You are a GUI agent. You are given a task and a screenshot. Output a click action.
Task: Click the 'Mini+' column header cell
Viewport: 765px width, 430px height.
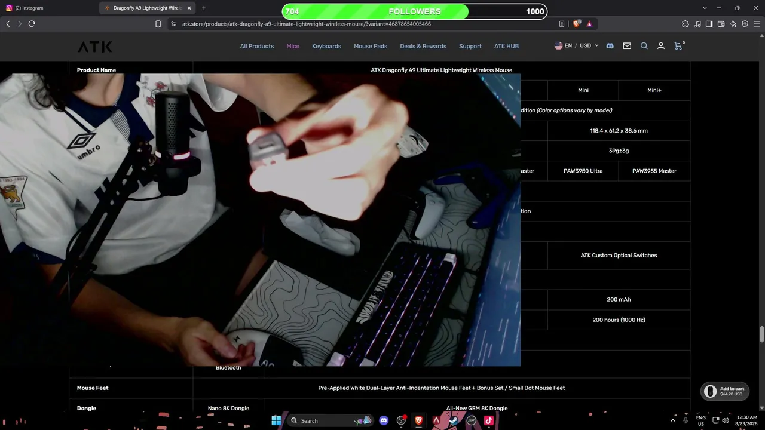pos(654,90)
